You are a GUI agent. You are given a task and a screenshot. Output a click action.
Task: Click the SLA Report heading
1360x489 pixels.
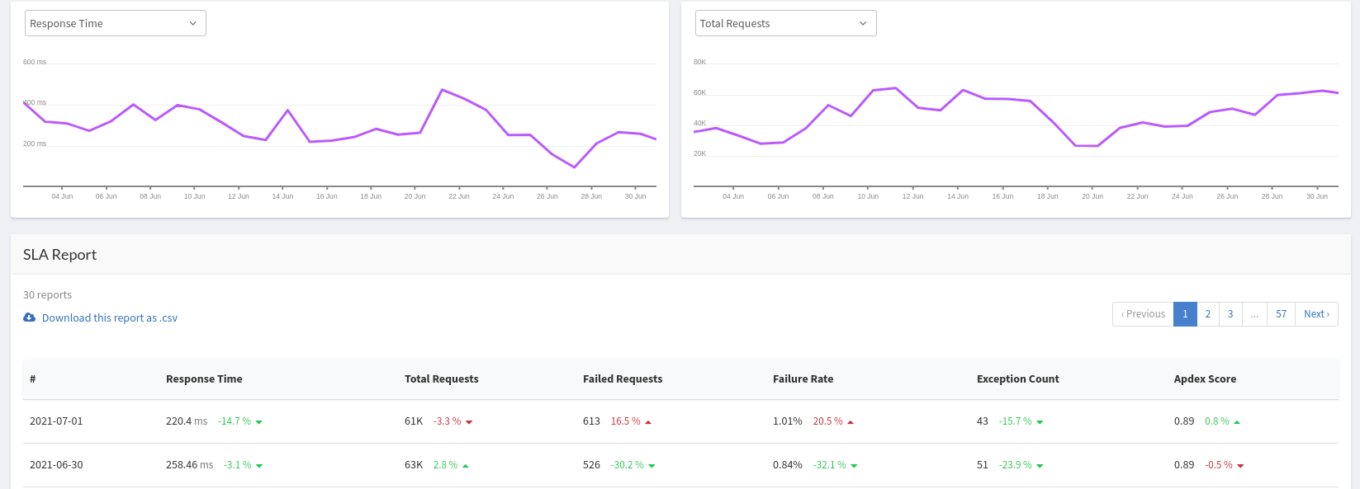(x=59, y=255)
